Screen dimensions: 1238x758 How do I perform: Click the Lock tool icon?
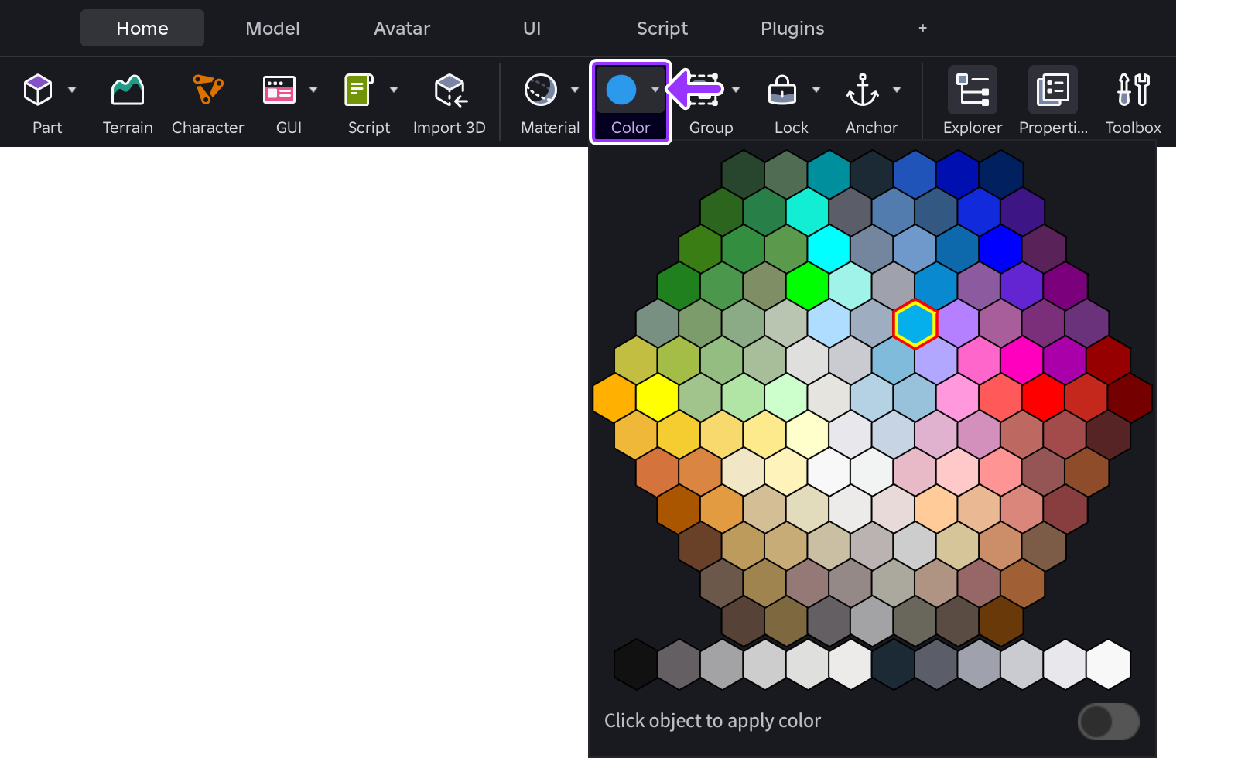[782, 90]
